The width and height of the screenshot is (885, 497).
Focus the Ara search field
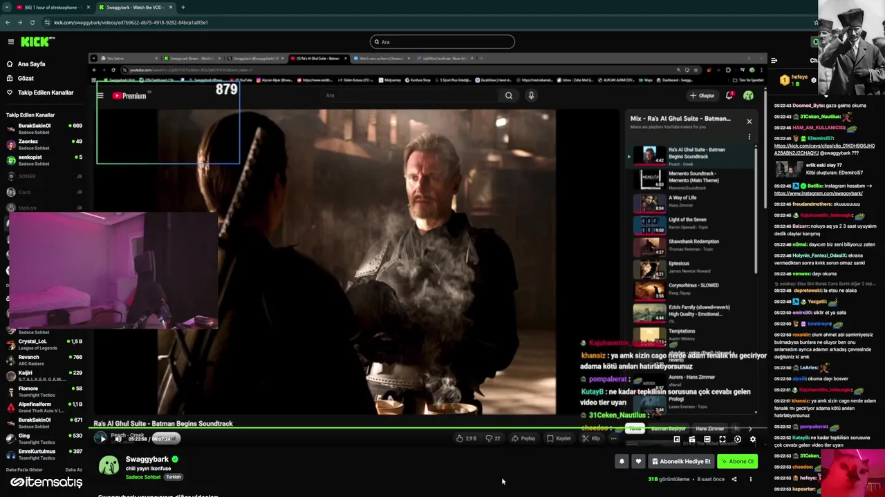[x=442, y=42]
